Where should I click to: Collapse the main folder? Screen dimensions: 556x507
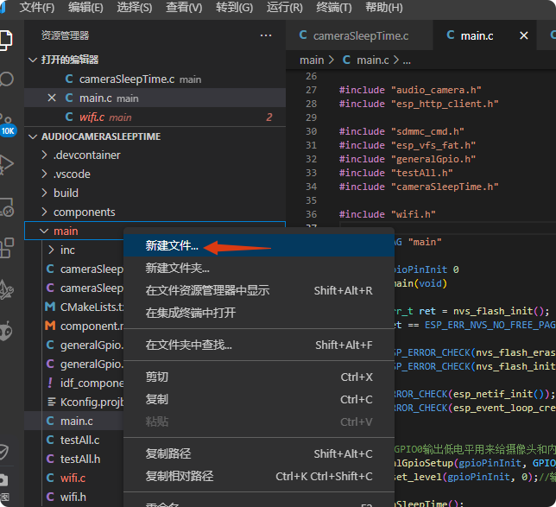[x=44, y=231]
